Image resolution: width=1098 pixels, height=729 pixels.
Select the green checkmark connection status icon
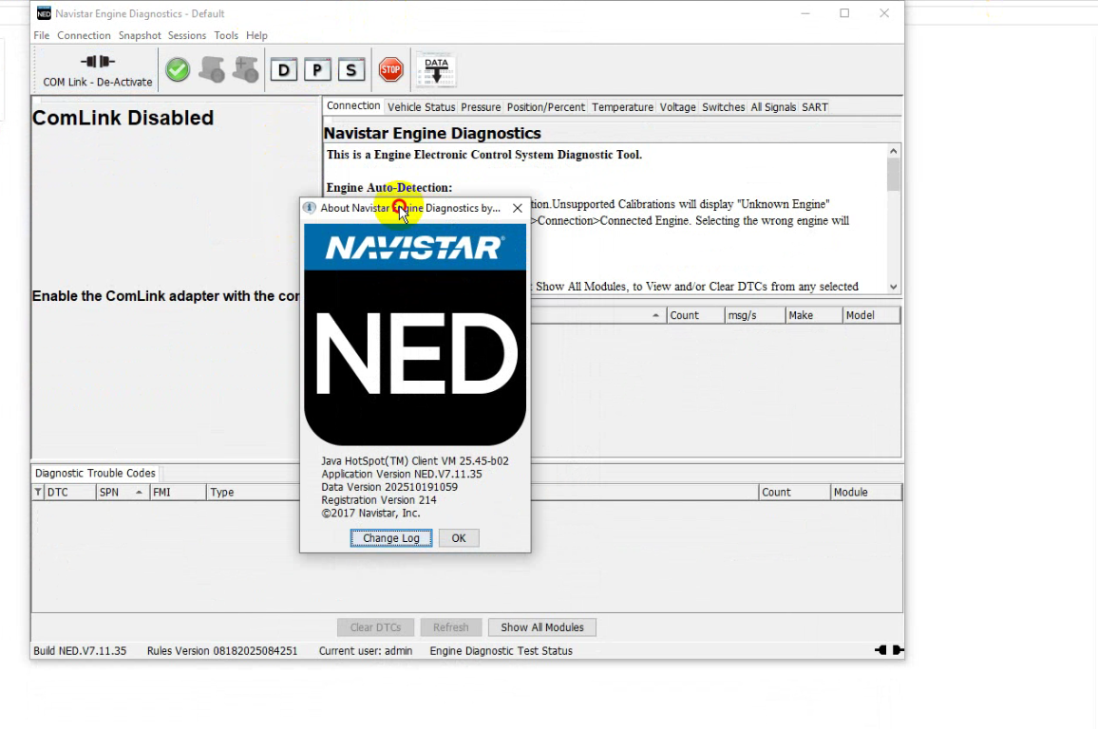[178, 68]
